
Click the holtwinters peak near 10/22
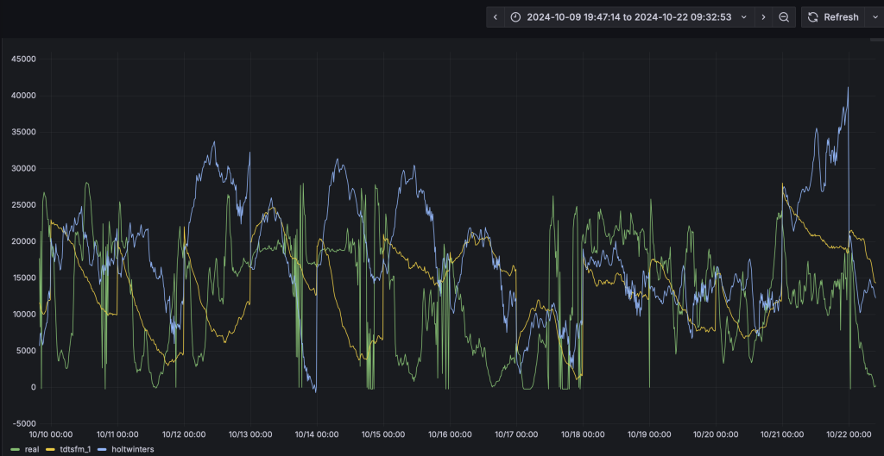848,87
